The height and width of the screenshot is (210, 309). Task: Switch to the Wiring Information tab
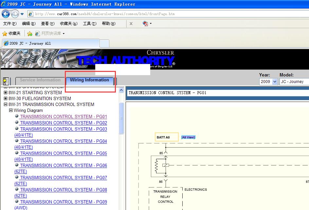[89, 80]
